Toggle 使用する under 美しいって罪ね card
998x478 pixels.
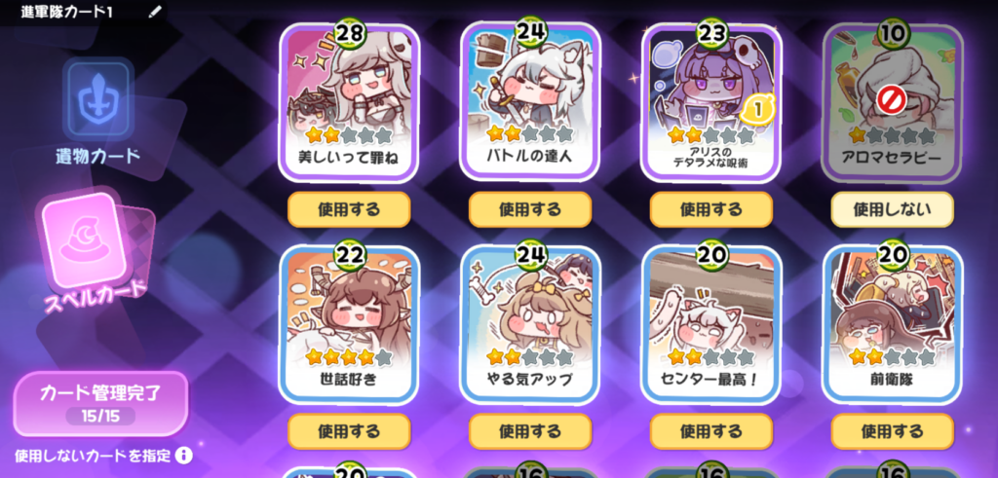click(350, 209)
